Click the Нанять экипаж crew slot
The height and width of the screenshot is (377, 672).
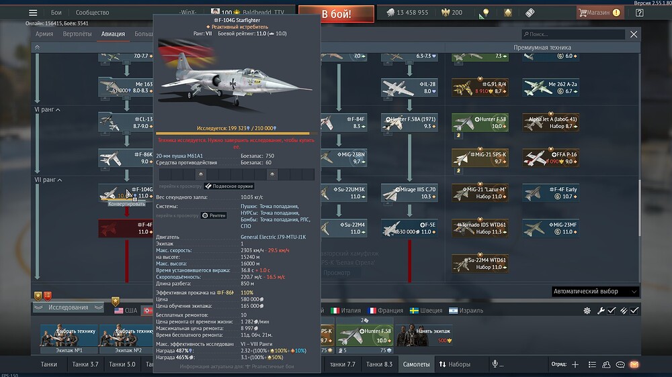[424, 335]
